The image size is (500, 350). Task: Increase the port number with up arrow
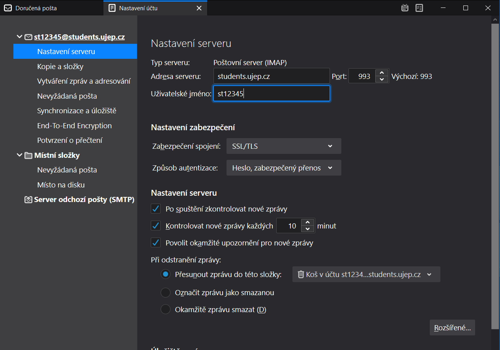(381, 73)
